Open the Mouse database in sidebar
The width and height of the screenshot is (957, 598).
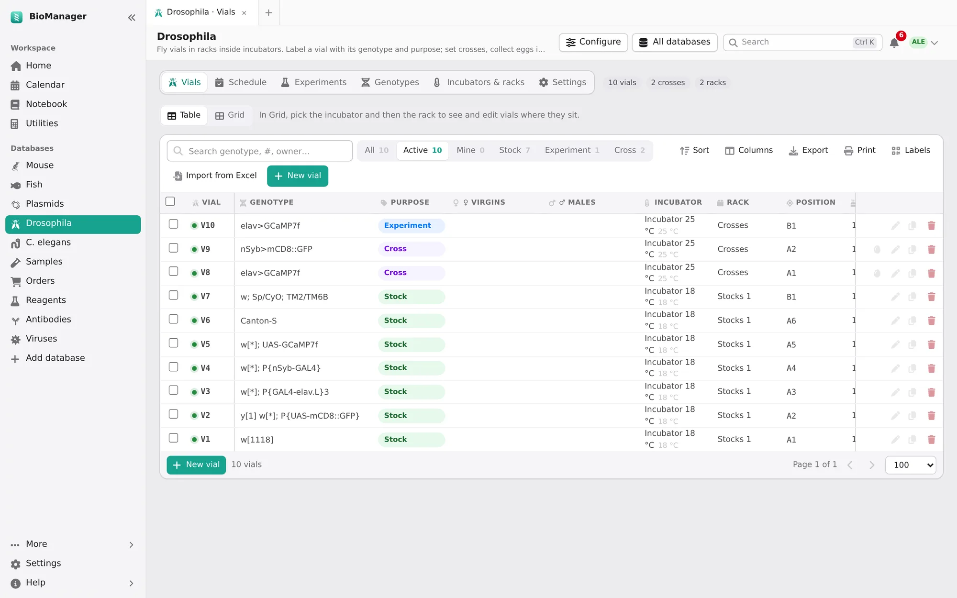coord(73,166)
